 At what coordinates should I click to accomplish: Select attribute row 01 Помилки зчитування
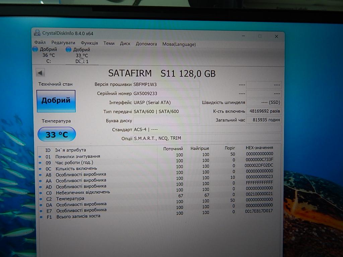156,155
